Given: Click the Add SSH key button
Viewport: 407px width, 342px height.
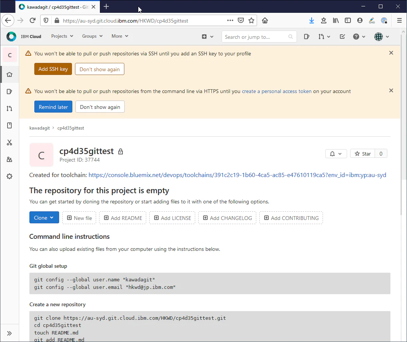Looking at the screenshot, I should point(53,69).
